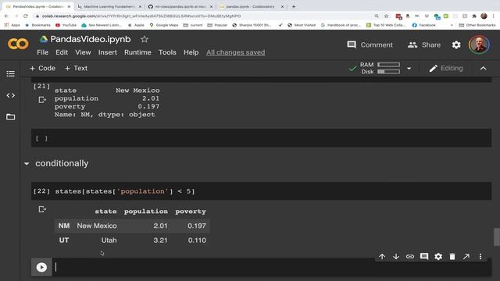Copy link to cell icon

click(x=410, y=257)
